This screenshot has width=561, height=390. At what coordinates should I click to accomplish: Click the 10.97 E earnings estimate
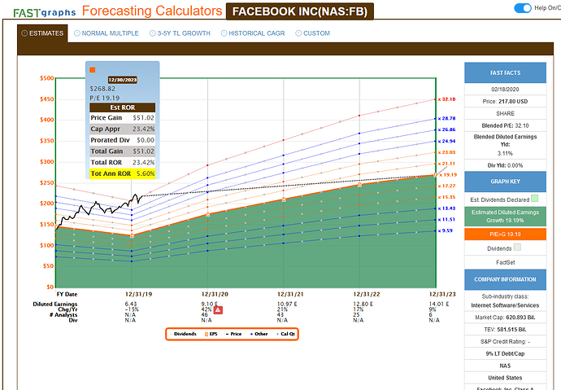(287, 304)
